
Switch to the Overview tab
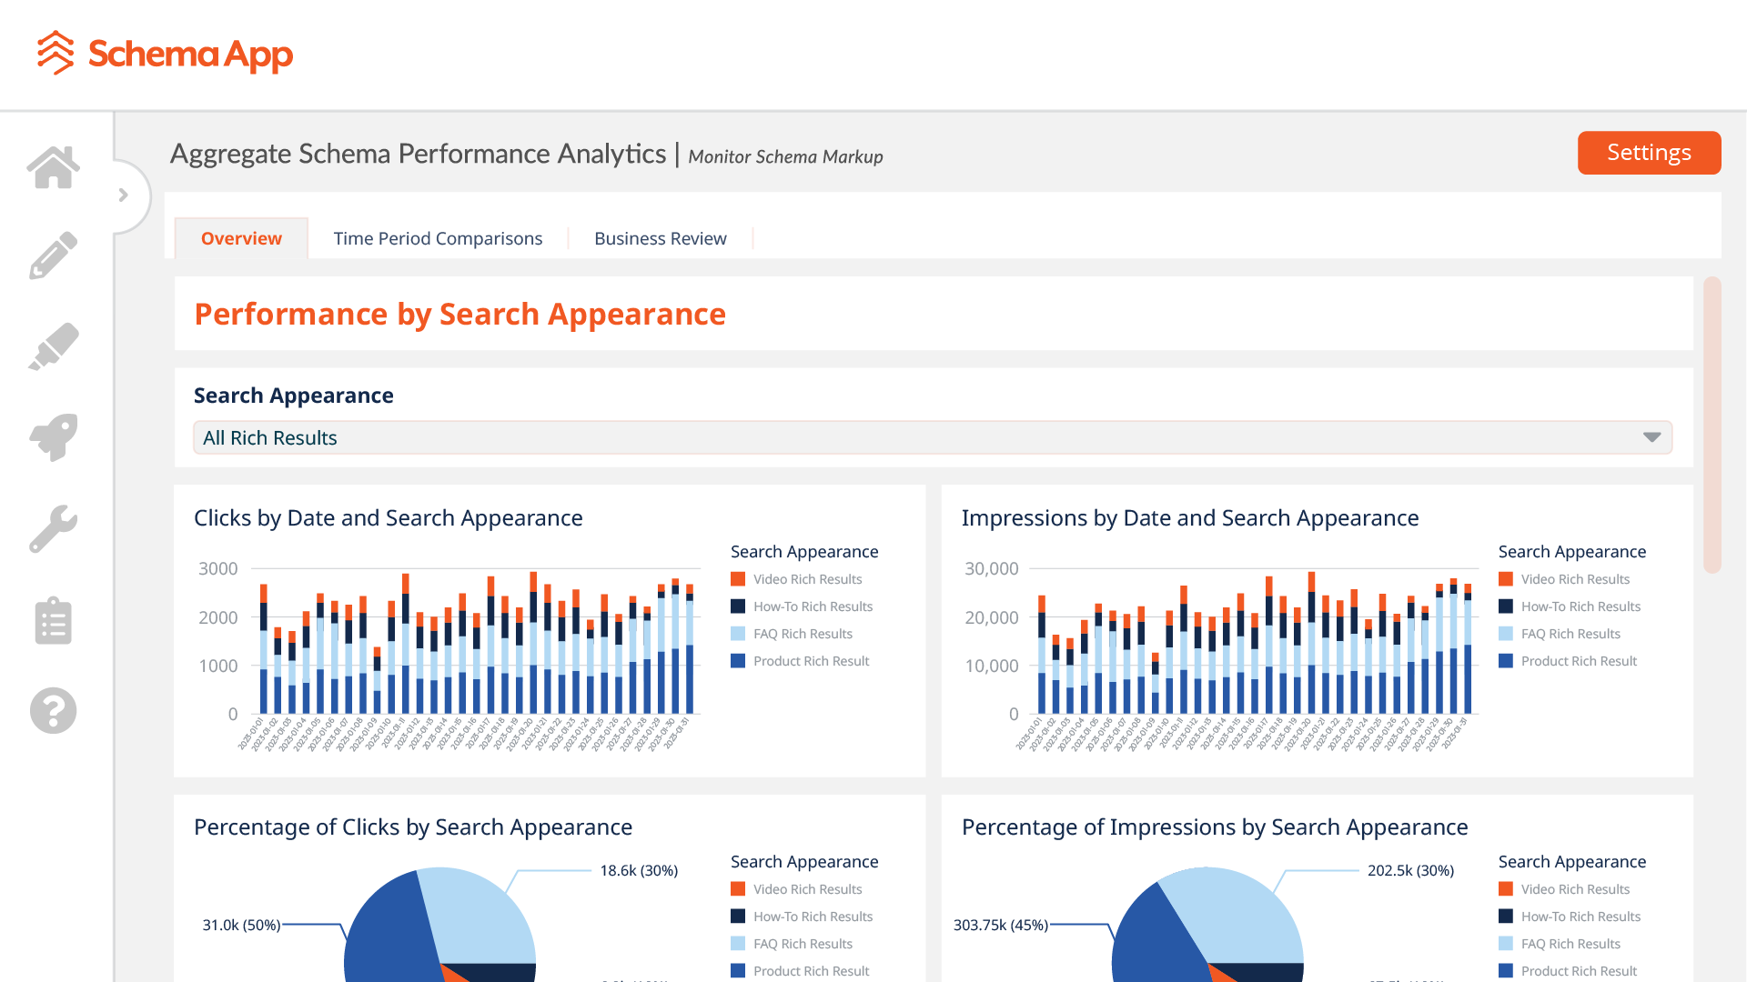pos(241,238)
